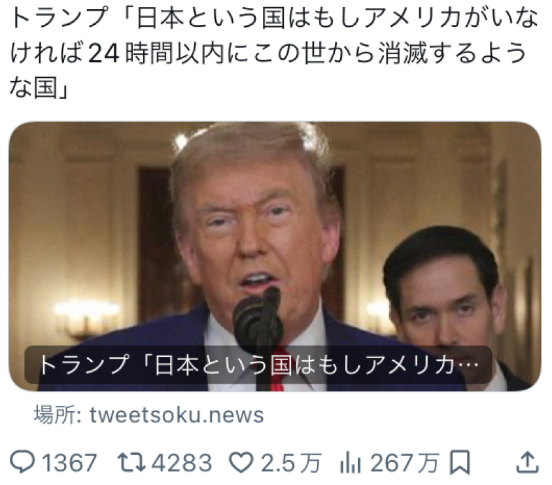Image resolution: width=552 pixels, height=485 pixels.
Task: Like the post with the heart icon
Action: coord(241,461)
